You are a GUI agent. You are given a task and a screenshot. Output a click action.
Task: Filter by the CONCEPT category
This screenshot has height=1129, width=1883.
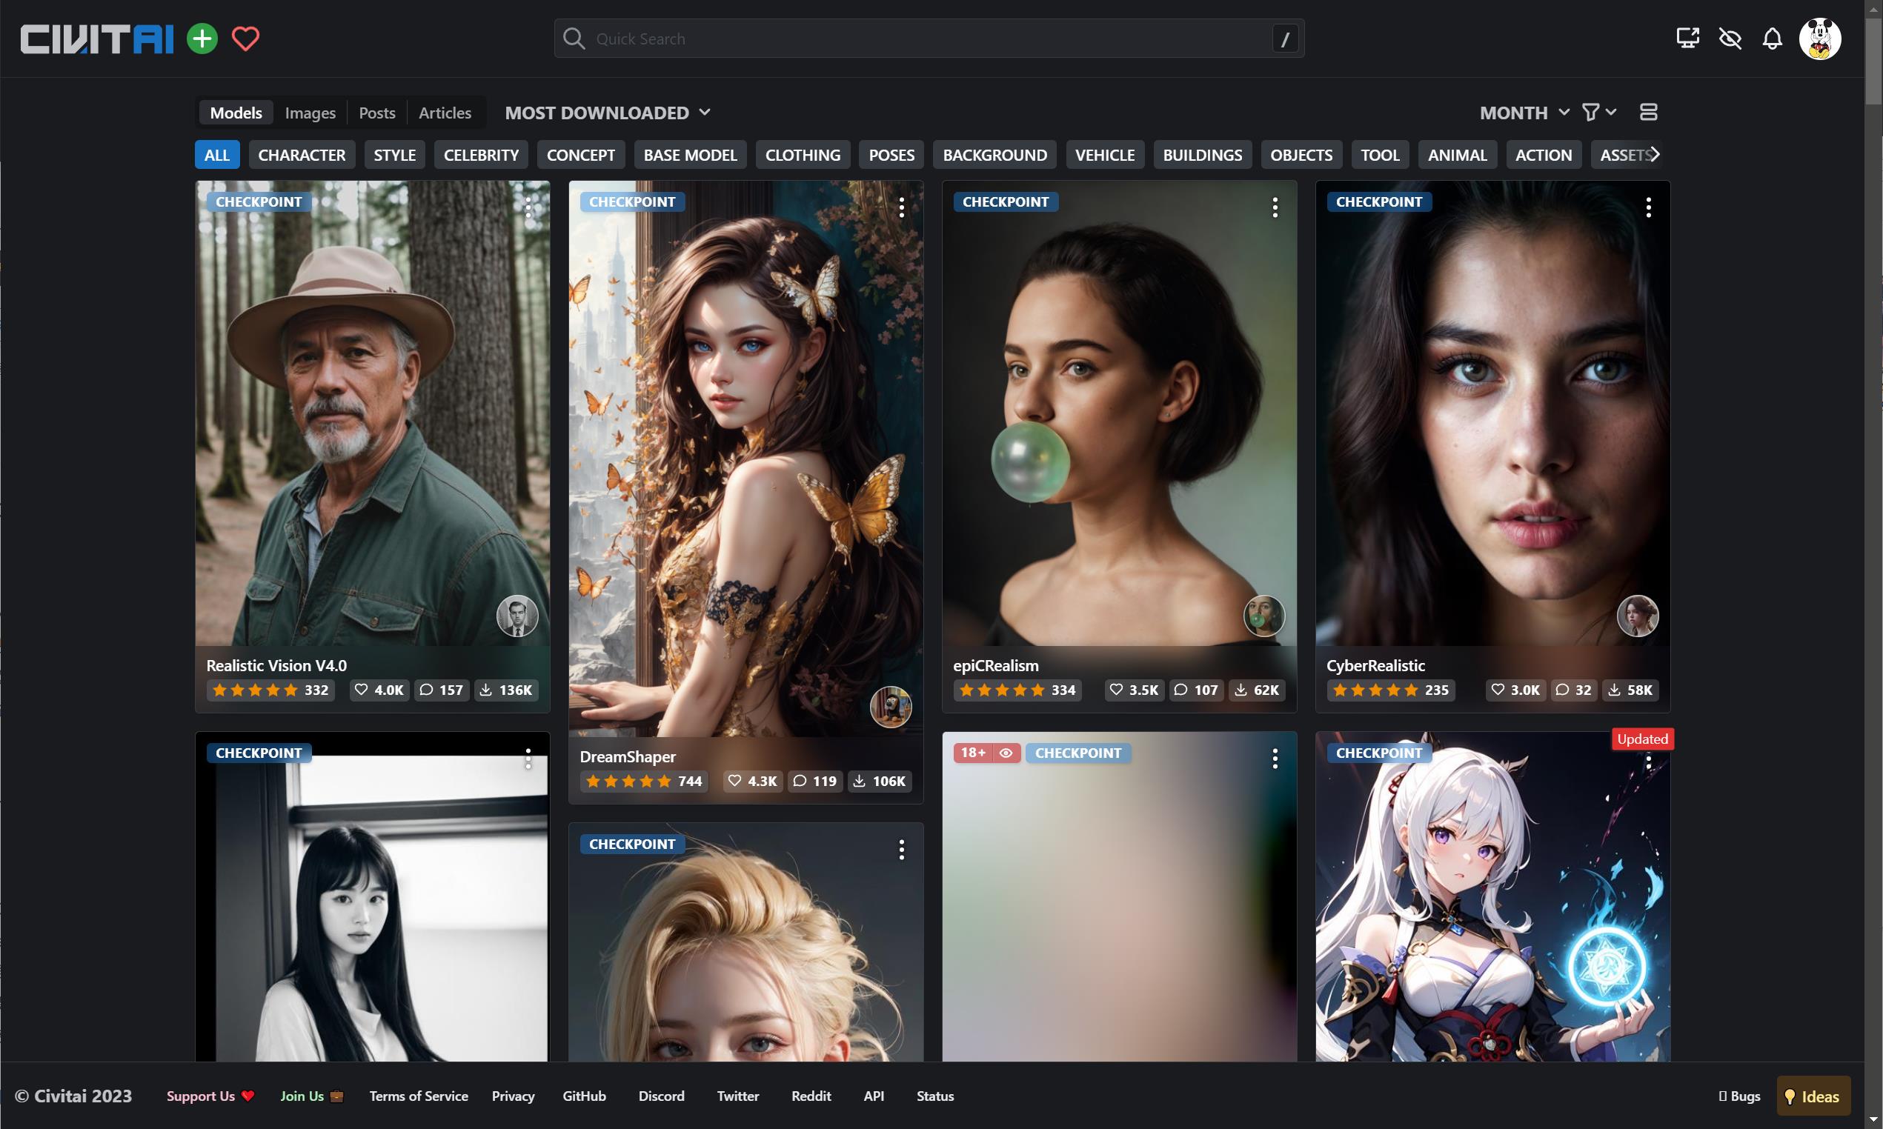(x=581, y=154)
